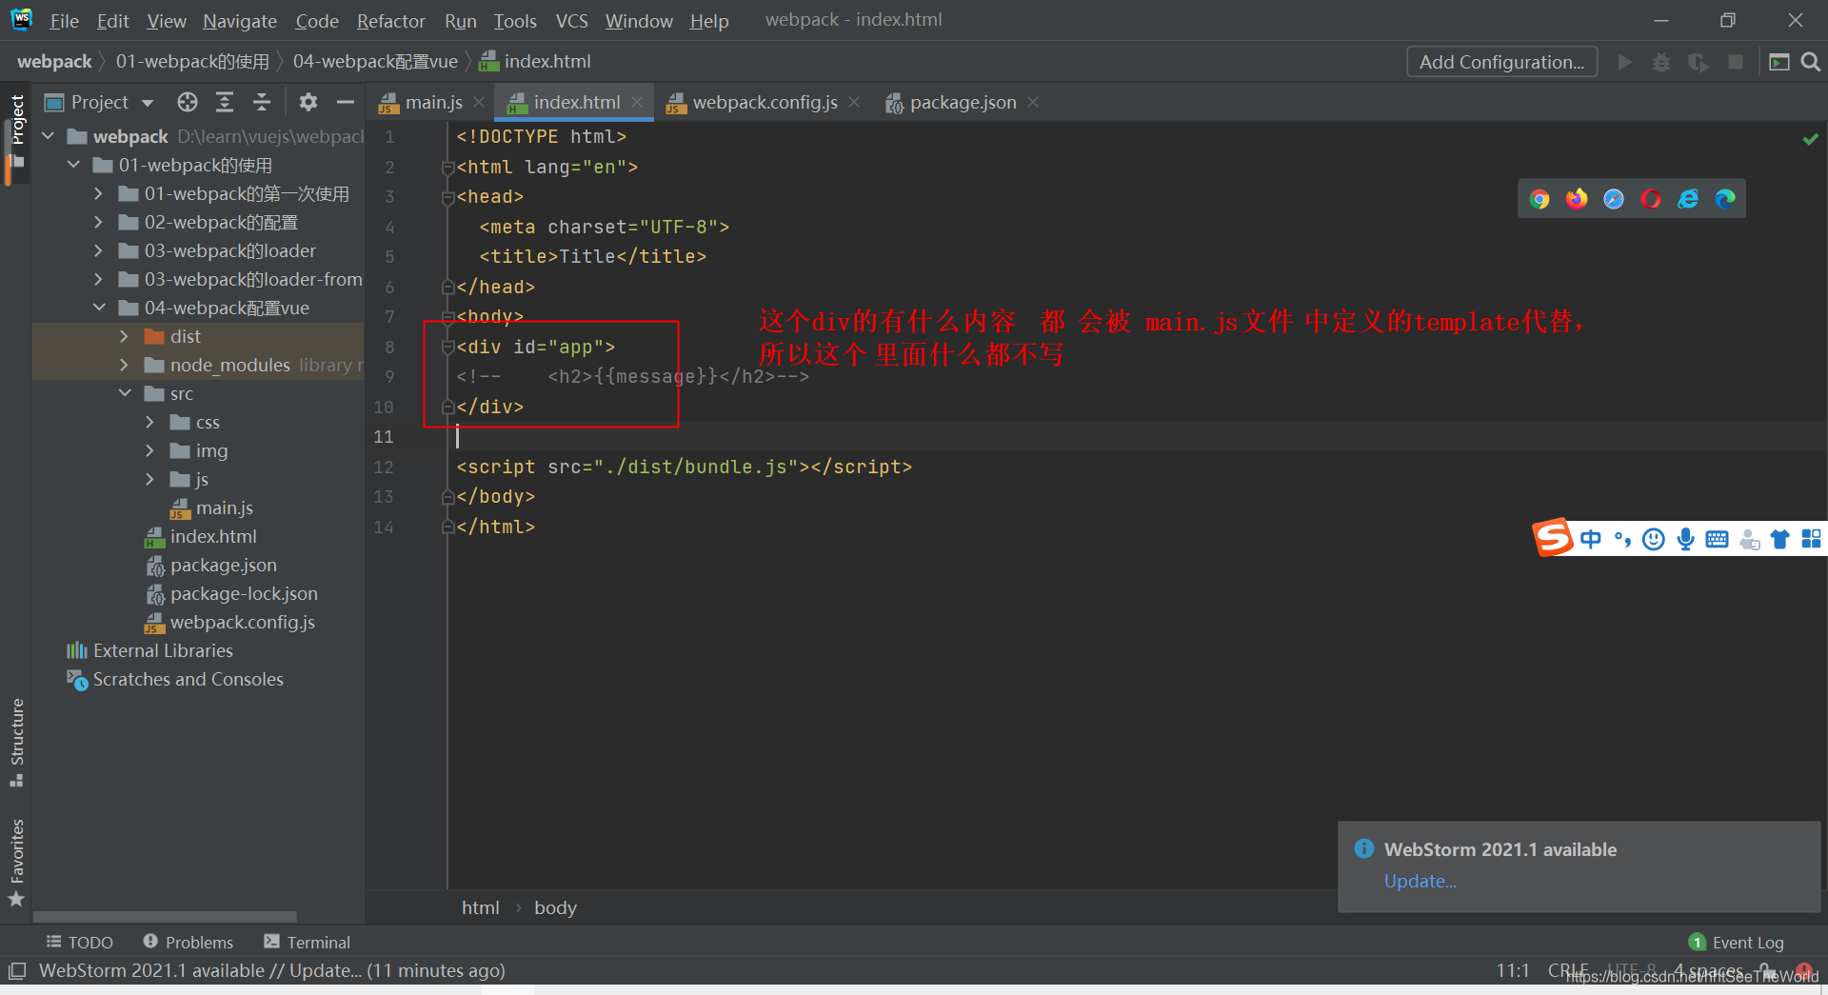
Task: Open in Edge browser icon
Action: 1725,199
